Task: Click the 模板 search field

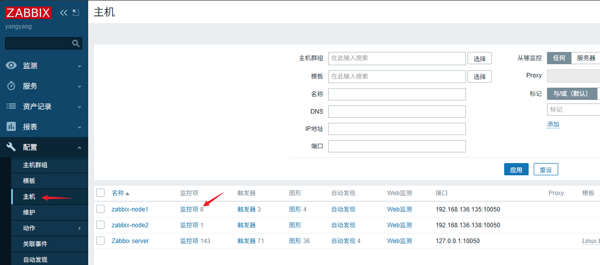Action: [x=397, y=76]
